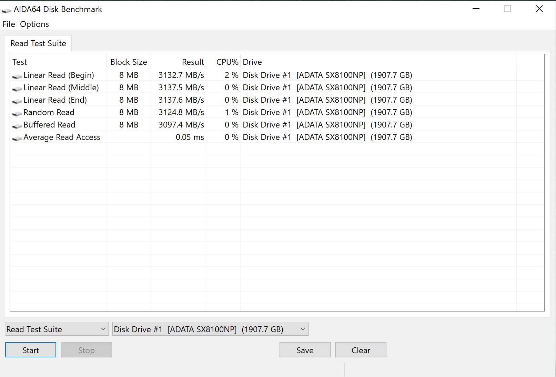Open the Options menu

click(x=34, y=24)
